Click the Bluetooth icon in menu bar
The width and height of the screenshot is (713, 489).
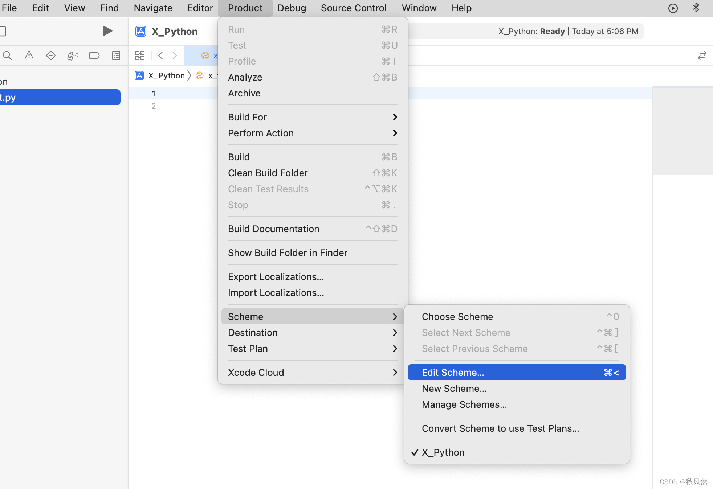(x=696, y=8)
